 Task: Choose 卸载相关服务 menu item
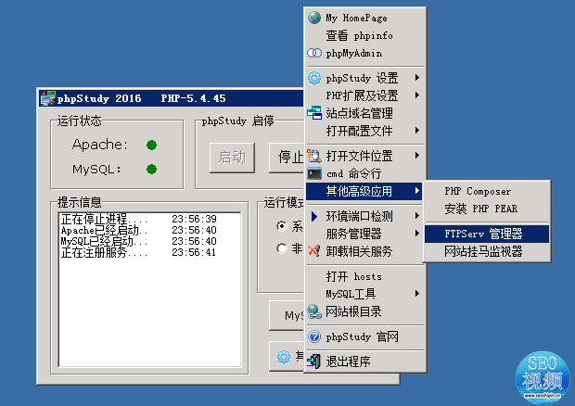(x=364, y=251)
